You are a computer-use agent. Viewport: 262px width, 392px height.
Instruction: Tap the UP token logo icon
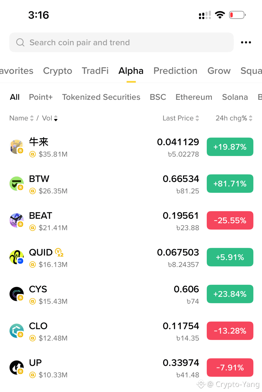[x=16, y=367]
